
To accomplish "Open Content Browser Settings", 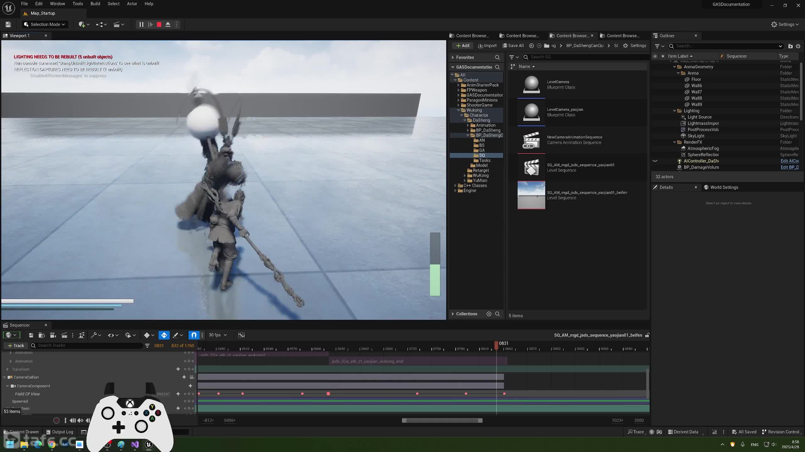I will coord(635,46).
